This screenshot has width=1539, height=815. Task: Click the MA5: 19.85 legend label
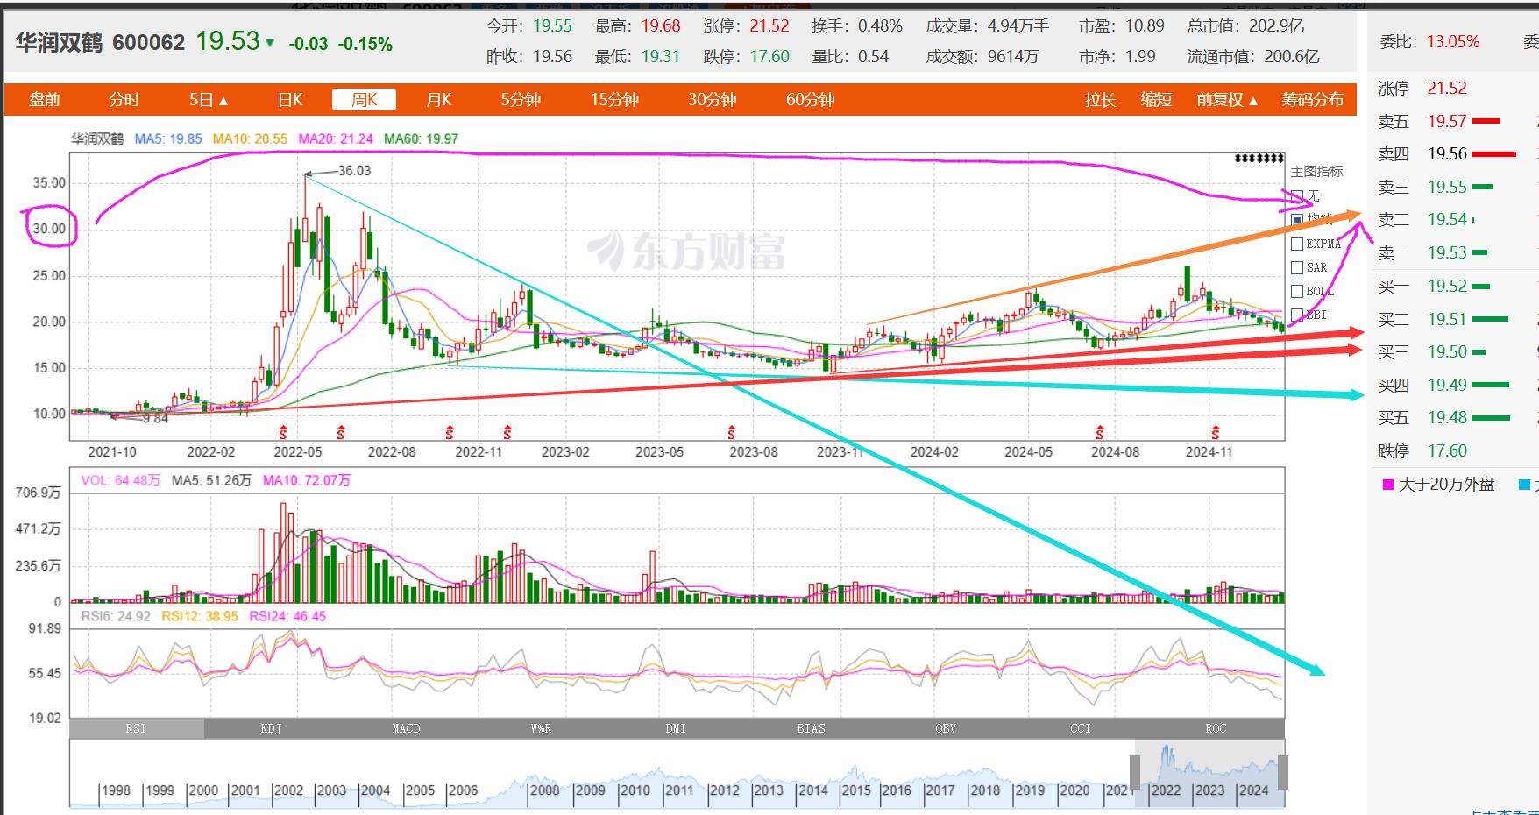168,138
